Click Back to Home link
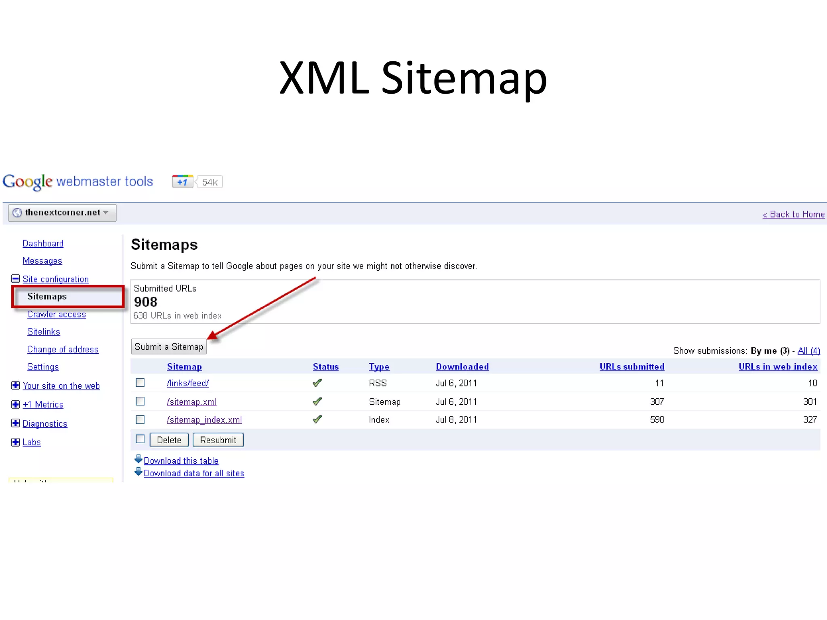 [x=793, y=214]
